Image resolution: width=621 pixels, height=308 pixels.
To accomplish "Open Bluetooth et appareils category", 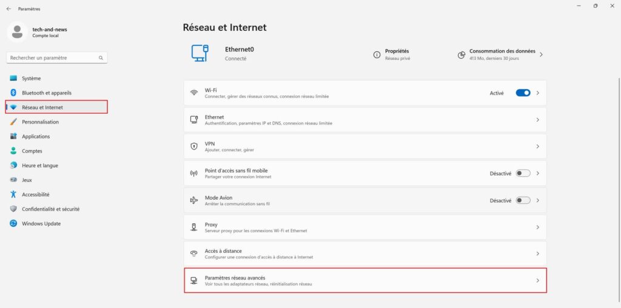I will (x=56, y=93).
